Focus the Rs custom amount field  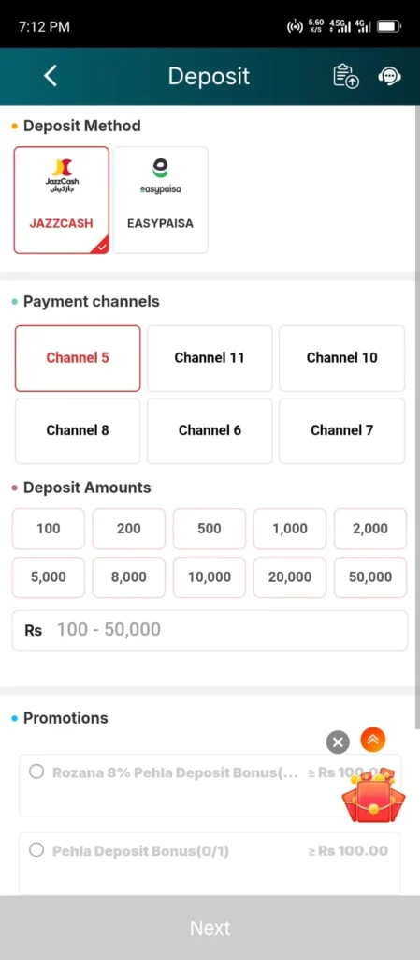[x=210, y=630]
